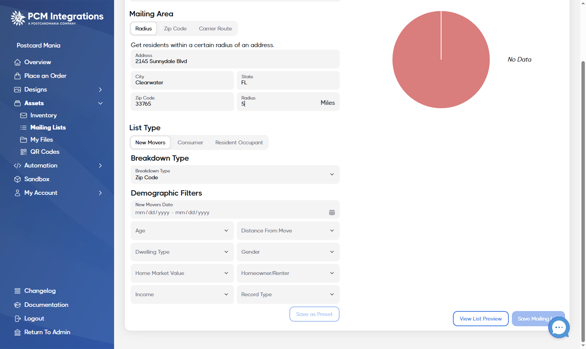Click the Sandbox cube icon
Viewport: 586px width, 349px height.
click(17, 179)
